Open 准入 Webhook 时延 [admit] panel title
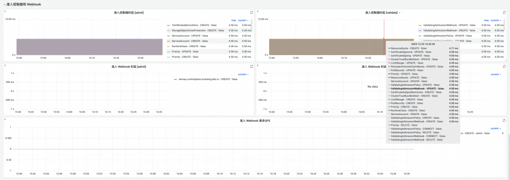 [x=129, y=66]
